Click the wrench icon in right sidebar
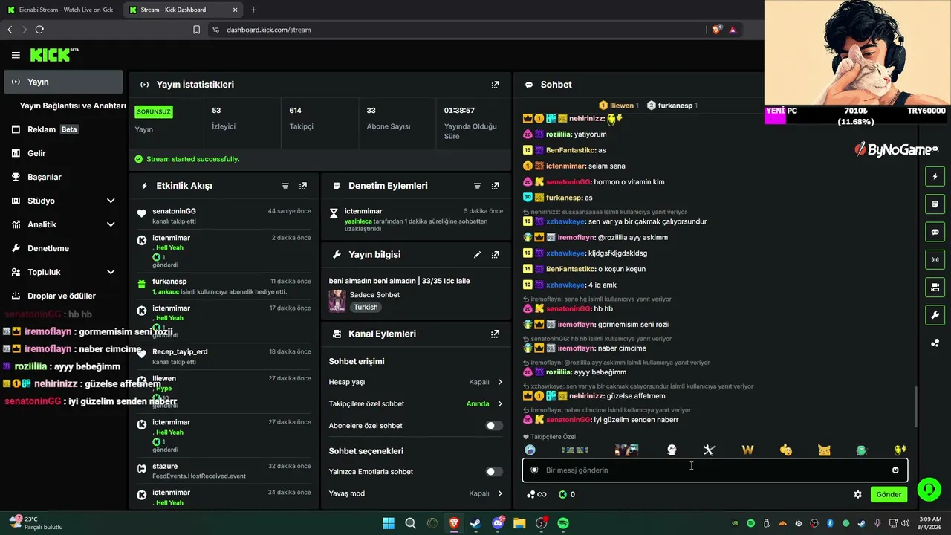 (935, 314)
